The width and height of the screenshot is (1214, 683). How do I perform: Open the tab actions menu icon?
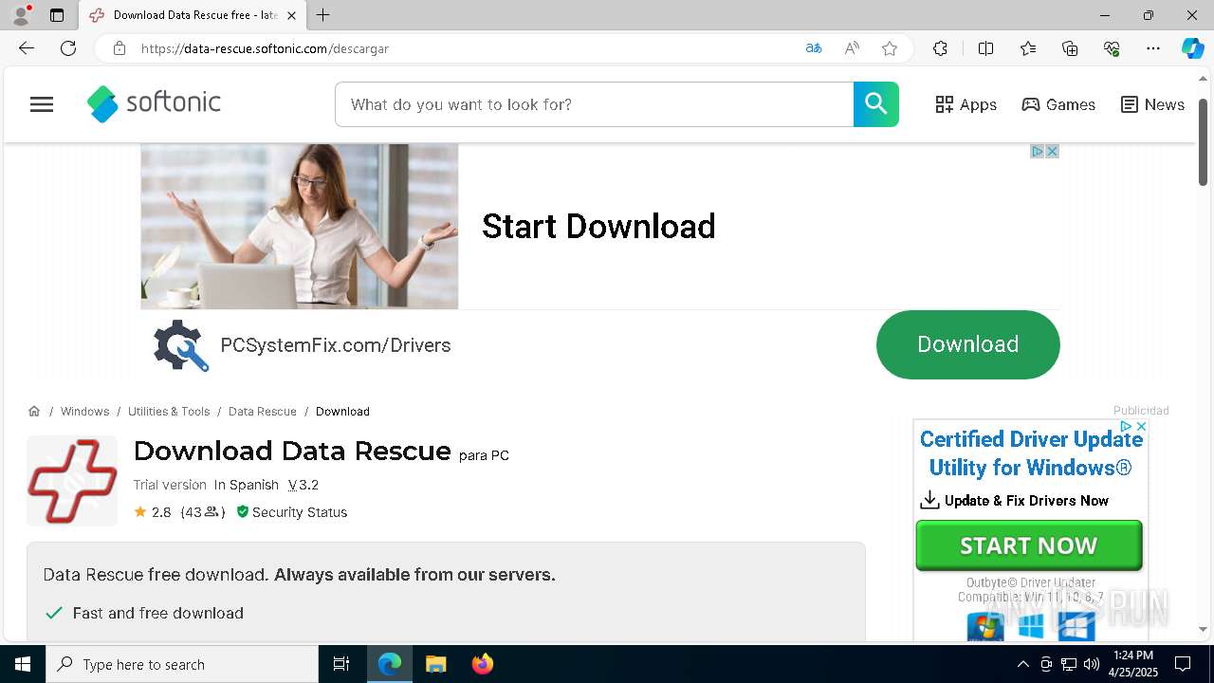(x=57, y=15)
